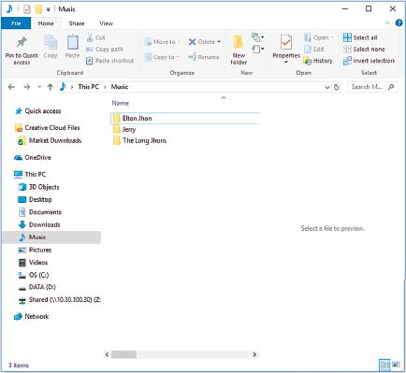
Task: Go forward with the right arrow
Action: coord(27,87)
